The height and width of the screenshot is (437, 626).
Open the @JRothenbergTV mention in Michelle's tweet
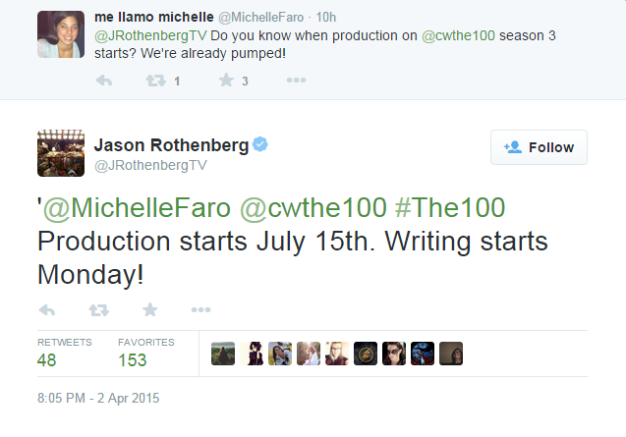pos(150,36)
